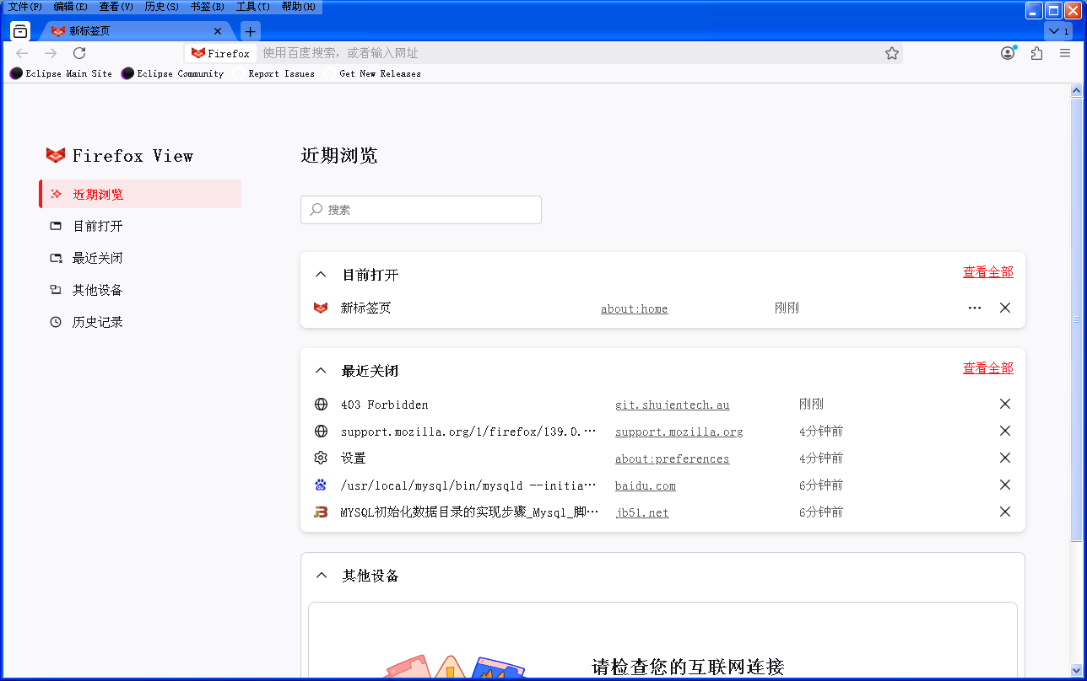Click the baidu.com URL
This screenshot has height=681, width=1087.
coord(645,485)
